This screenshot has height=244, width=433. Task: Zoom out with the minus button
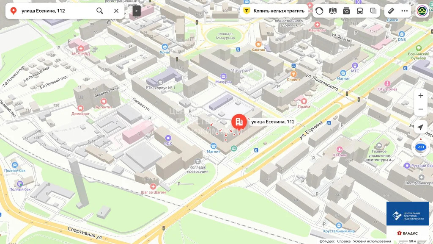[421, 109]
